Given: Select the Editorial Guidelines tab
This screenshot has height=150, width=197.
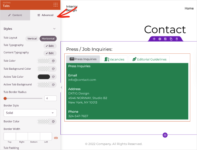Looking at the screenshot, I should point(149,59).
